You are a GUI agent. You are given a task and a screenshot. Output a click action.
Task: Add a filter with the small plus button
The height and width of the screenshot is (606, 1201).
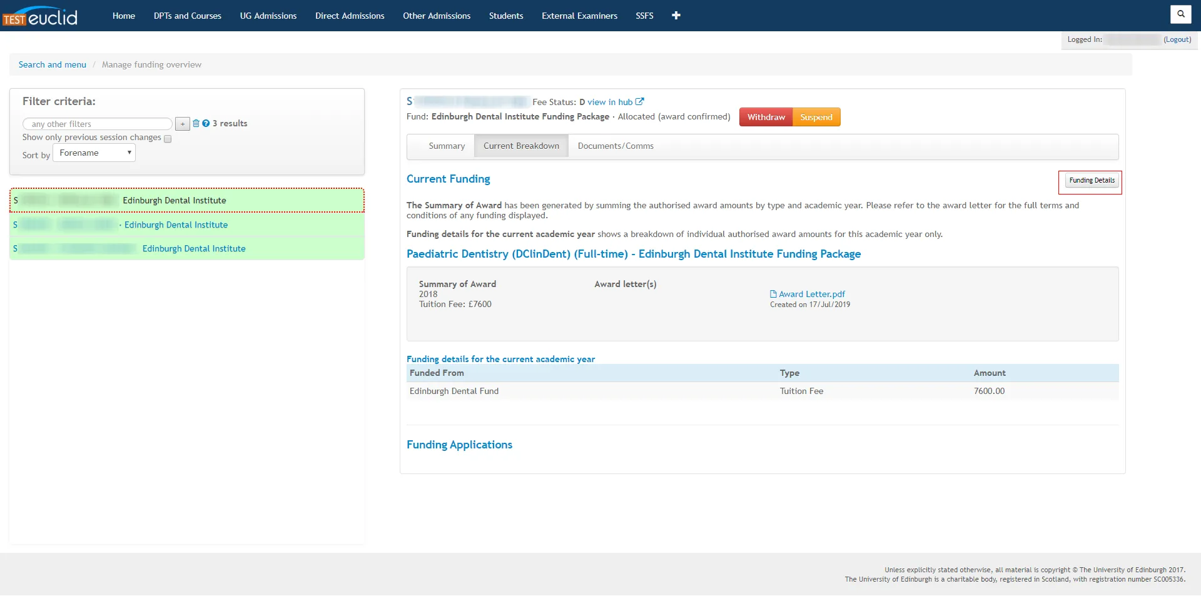click(x=182, y=124)
